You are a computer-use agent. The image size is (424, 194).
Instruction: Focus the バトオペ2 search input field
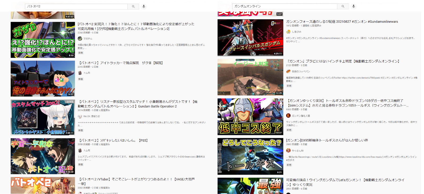pos(76,6)
